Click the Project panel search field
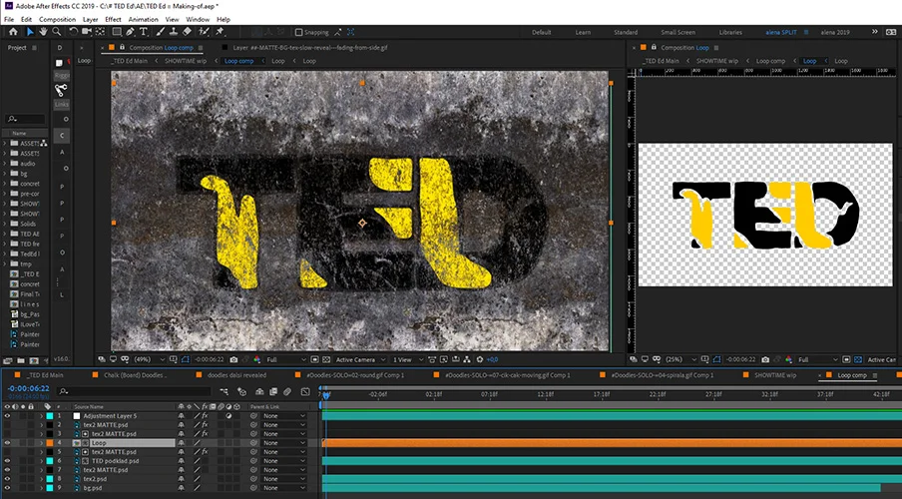Image resolution: width=902 pixels, height=499 pixels. pyautogui.click(x=25, y=119)
